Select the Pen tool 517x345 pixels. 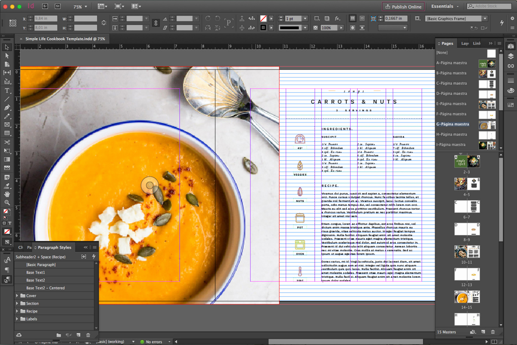(7, 108)
